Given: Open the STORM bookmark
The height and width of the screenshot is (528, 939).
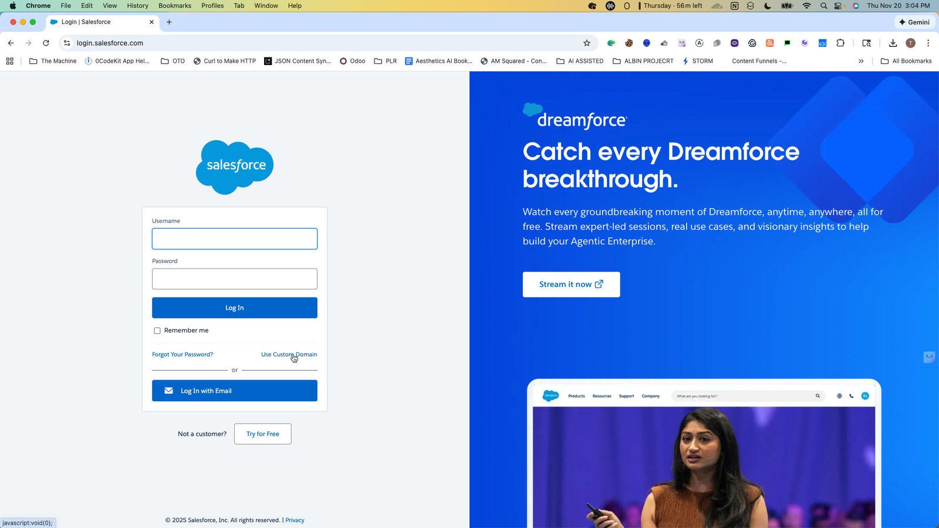Looking at the screenshot, I should pyautogui.click(x=697, y=61).
